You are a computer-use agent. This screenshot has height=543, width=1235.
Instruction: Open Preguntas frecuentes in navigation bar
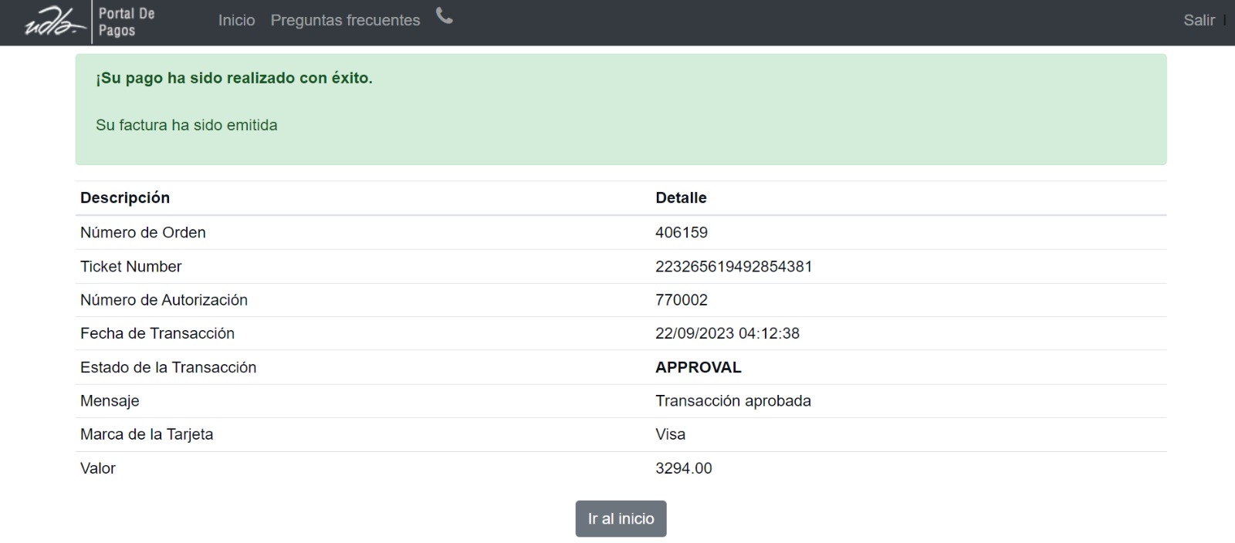coord(345,21)
